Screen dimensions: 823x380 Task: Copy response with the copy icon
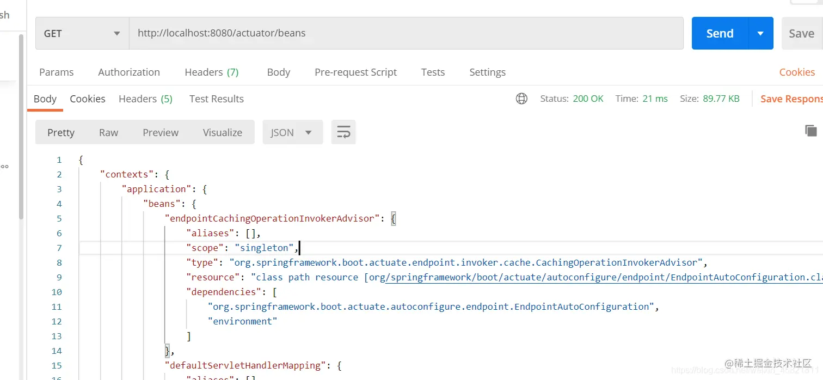[811, 131]
